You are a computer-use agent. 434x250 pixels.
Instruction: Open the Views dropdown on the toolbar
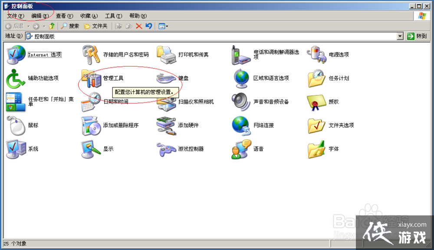click(163, 26)
